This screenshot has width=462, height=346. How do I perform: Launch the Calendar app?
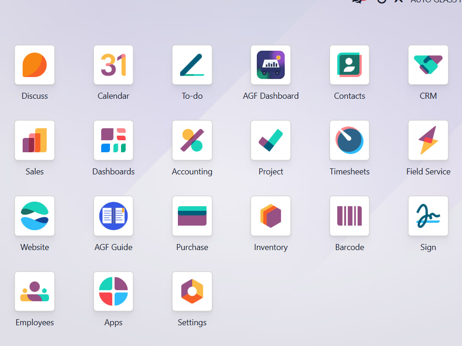coord(114,65)
